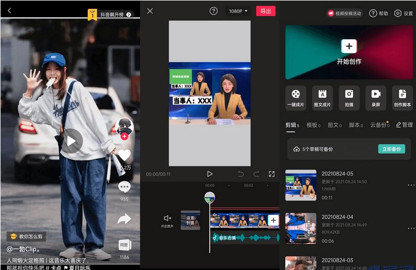The width and height of the screenshot is (416, 270).
Task: Select the title text 20210824-04
Action: [x=337, y=217]
